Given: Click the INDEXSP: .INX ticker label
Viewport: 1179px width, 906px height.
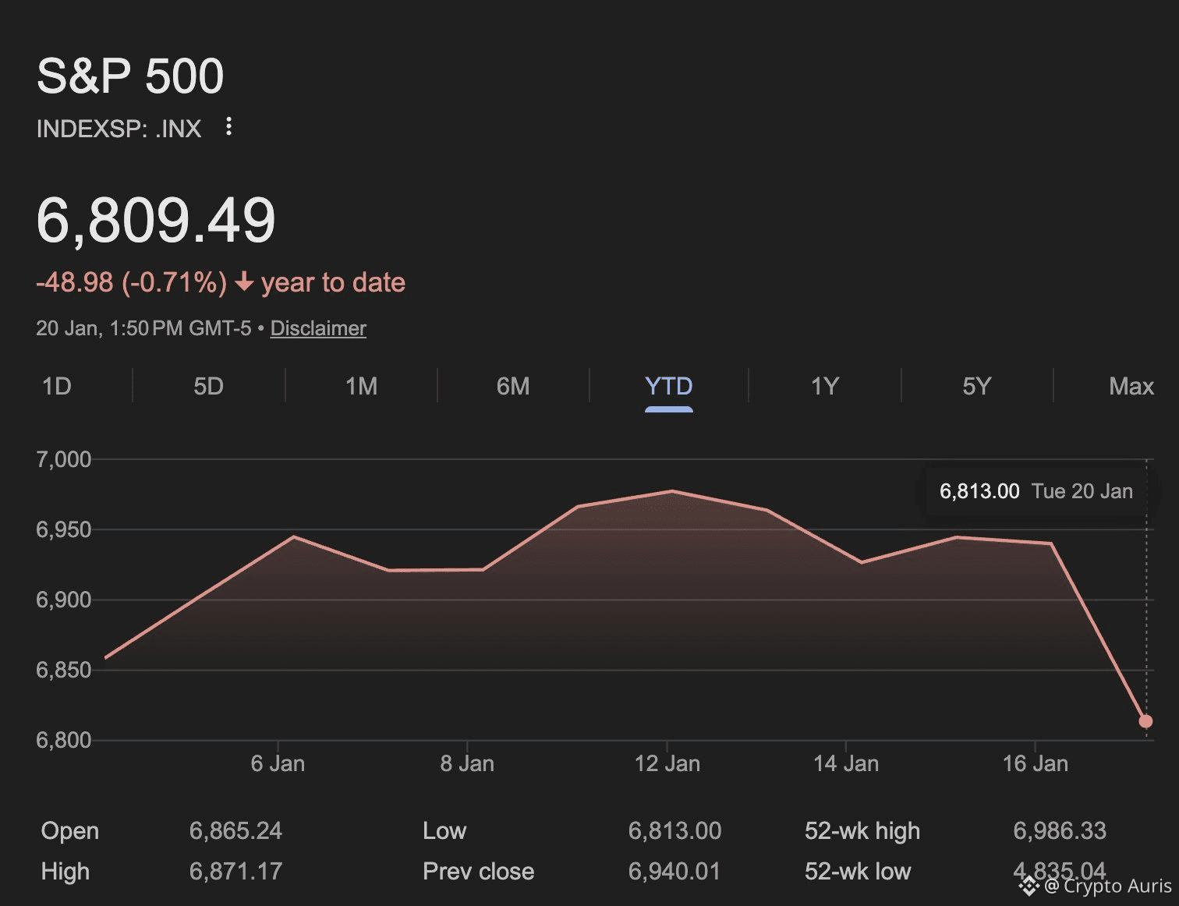Looking at the screenshot, I should [x=119, y=129].
